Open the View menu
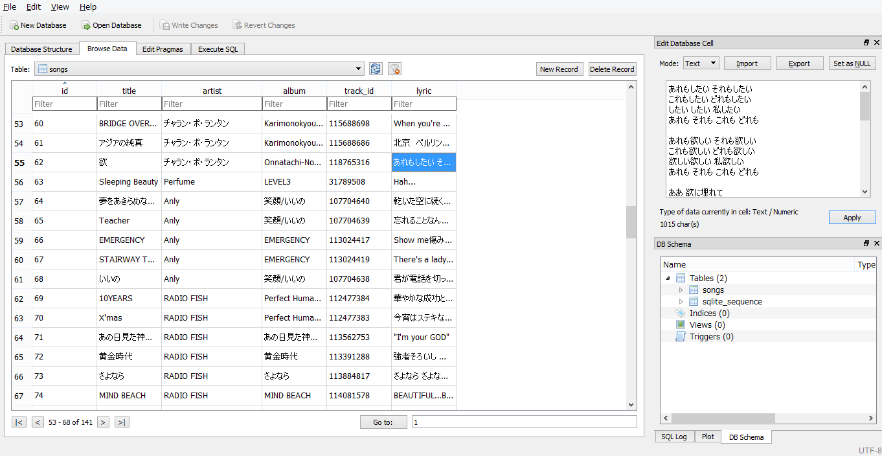This screenshot has height=456, width=882. 60,6
